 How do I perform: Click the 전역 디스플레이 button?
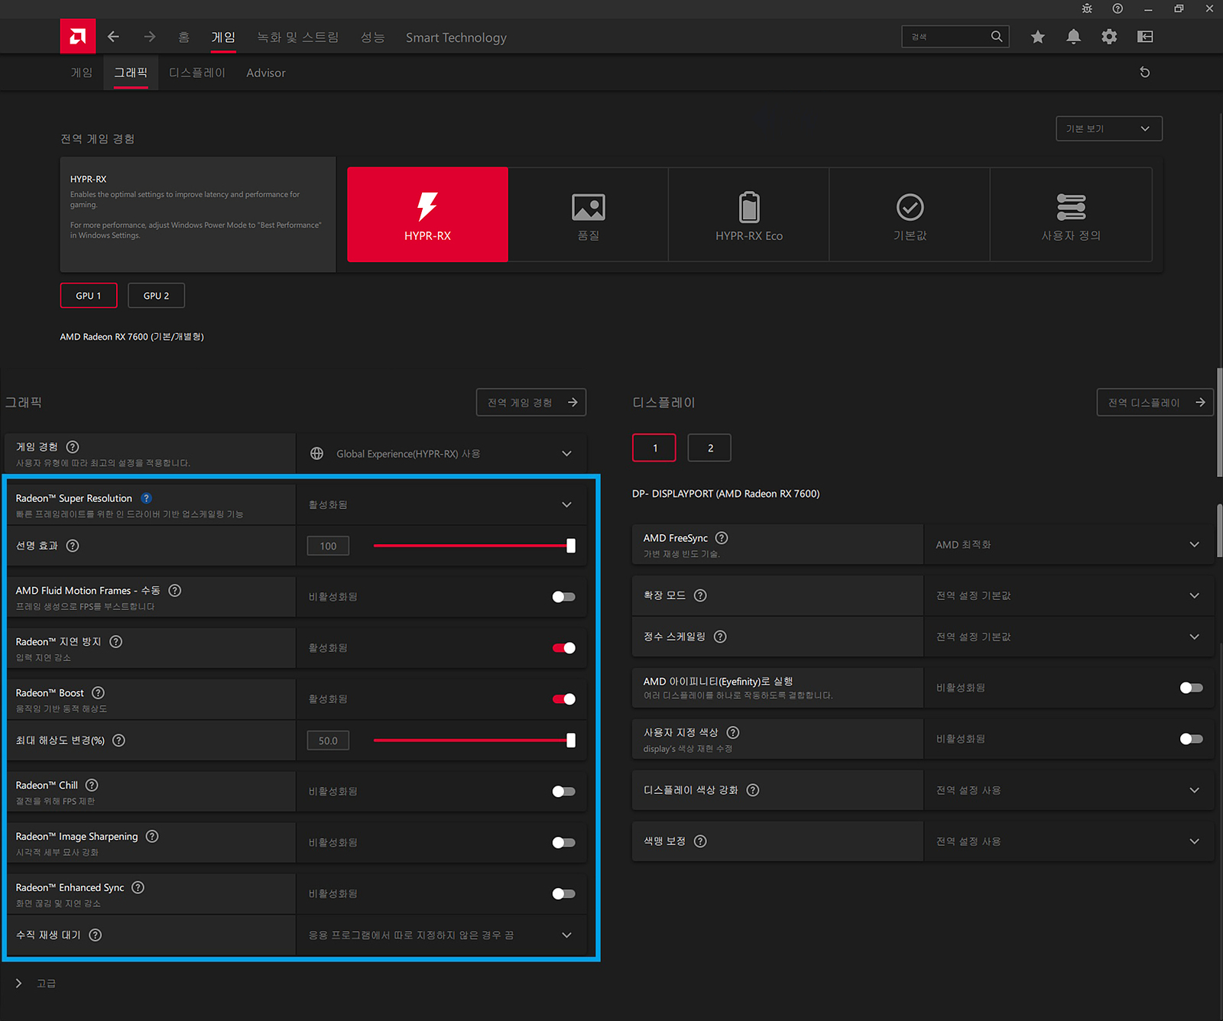pyautogui.click(x=1155, y=403)
